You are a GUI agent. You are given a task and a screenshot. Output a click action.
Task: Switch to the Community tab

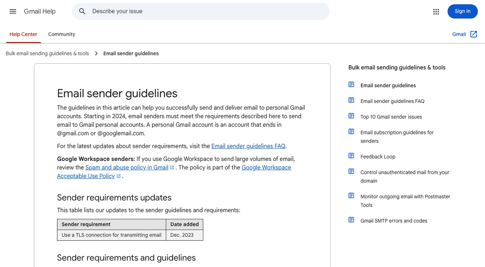pos(61,34)
